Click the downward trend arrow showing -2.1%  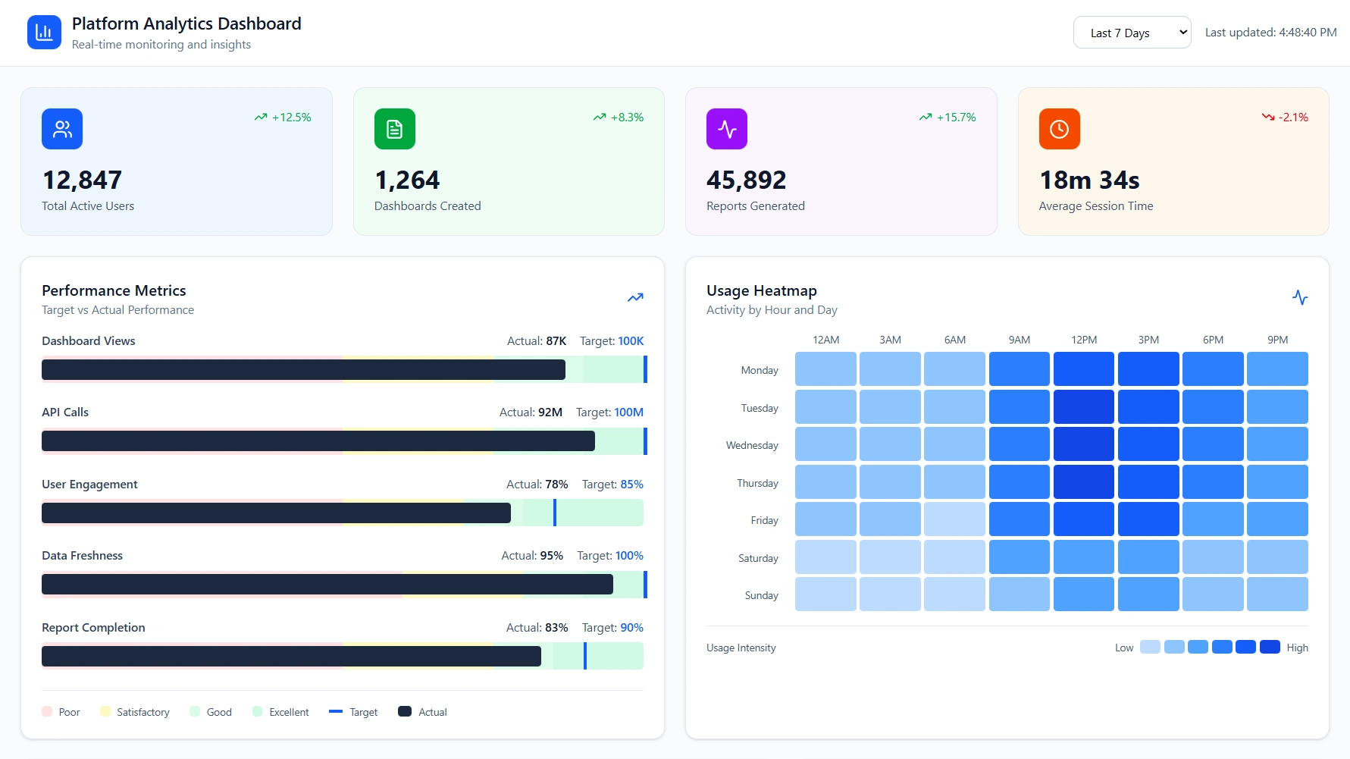click(1268, 117)
